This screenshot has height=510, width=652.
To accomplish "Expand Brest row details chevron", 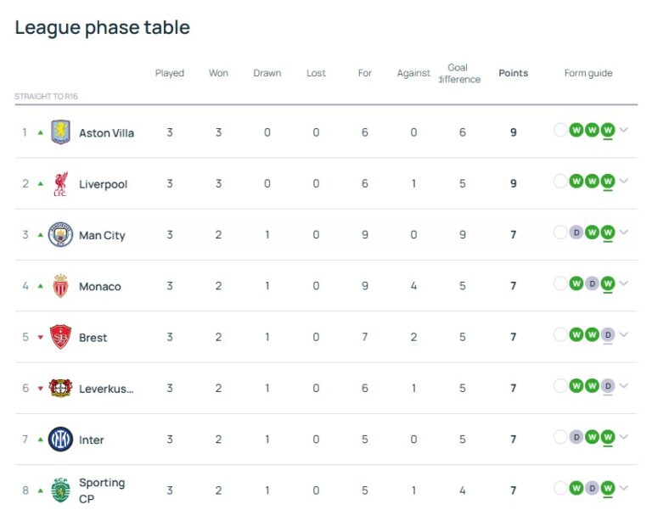I will coord(624,335).
